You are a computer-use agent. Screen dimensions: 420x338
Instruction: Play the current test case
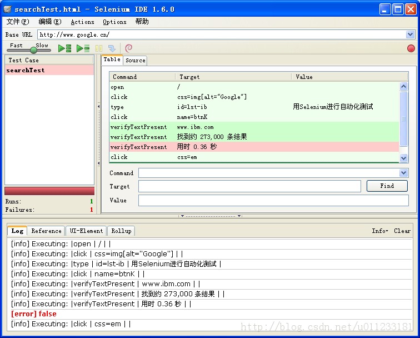[83, 48]
